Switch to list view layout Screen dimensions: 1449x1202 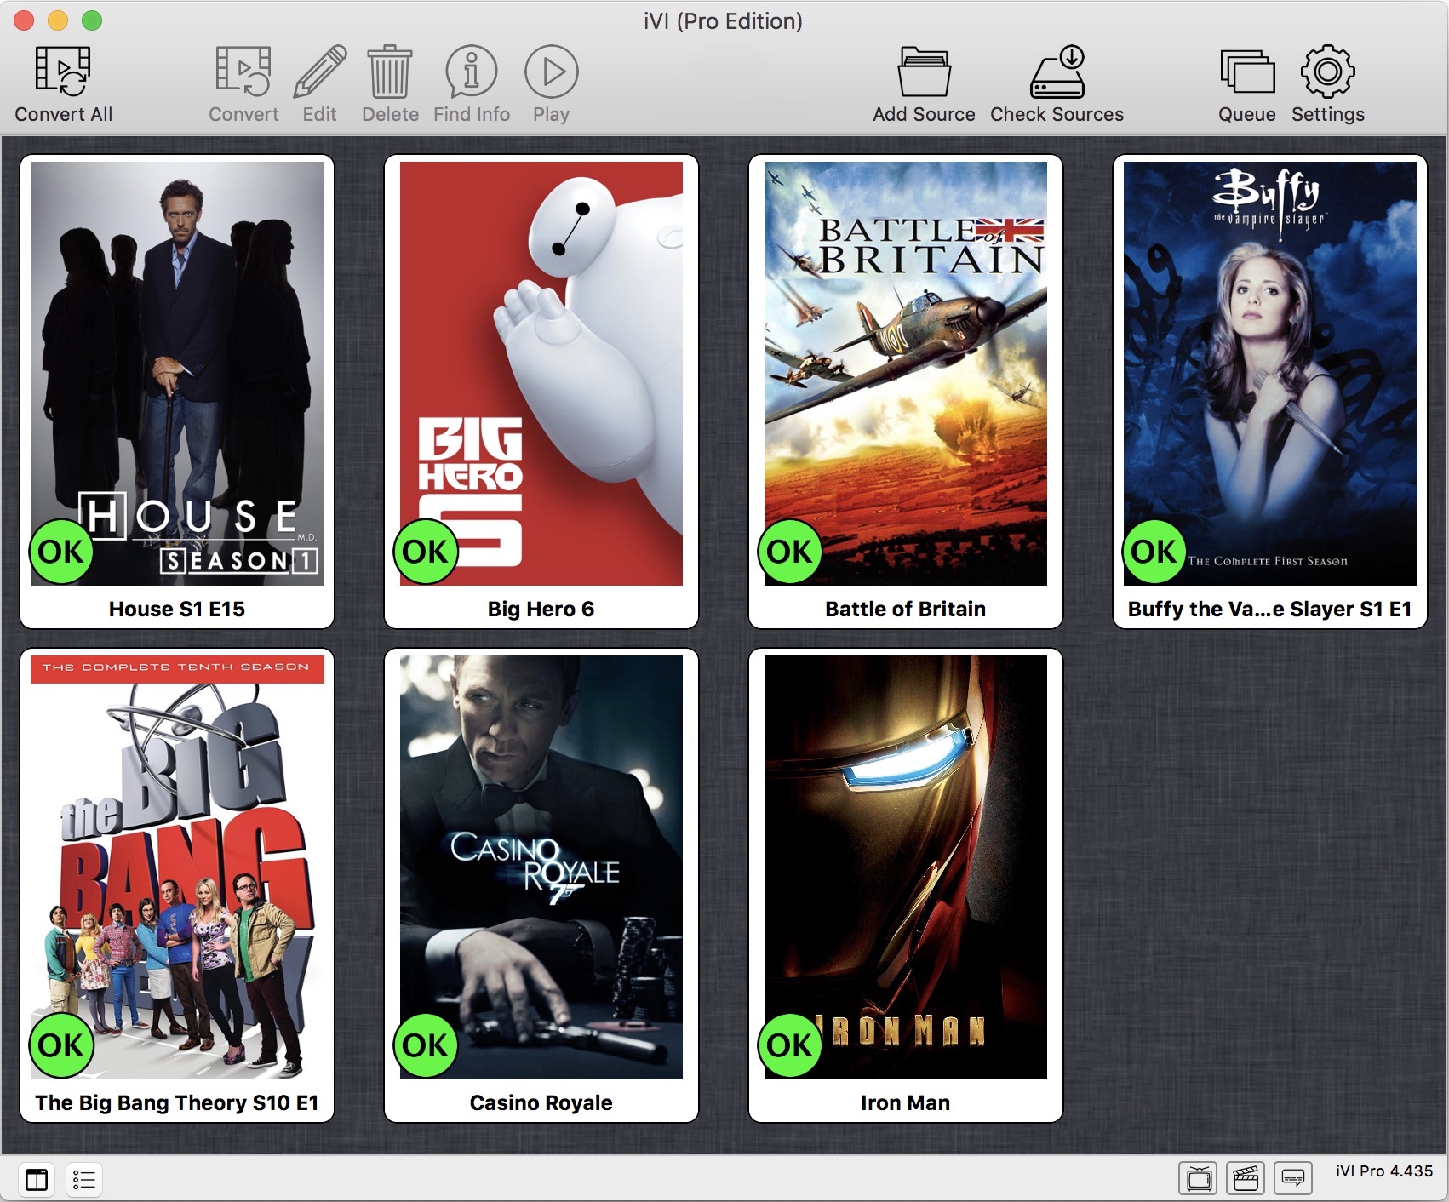(x=83, y=1179)
